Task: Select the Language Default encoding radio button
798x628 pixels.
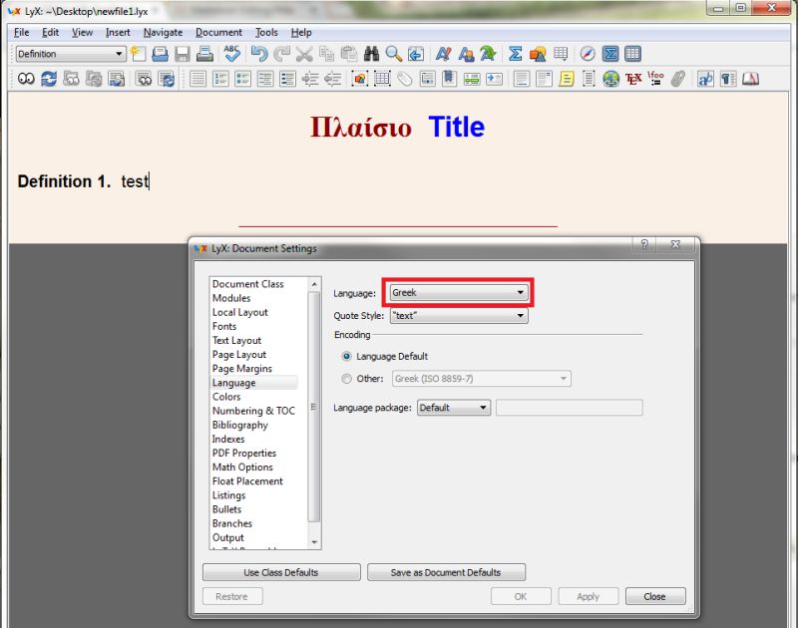Action: tap(347, 356)
